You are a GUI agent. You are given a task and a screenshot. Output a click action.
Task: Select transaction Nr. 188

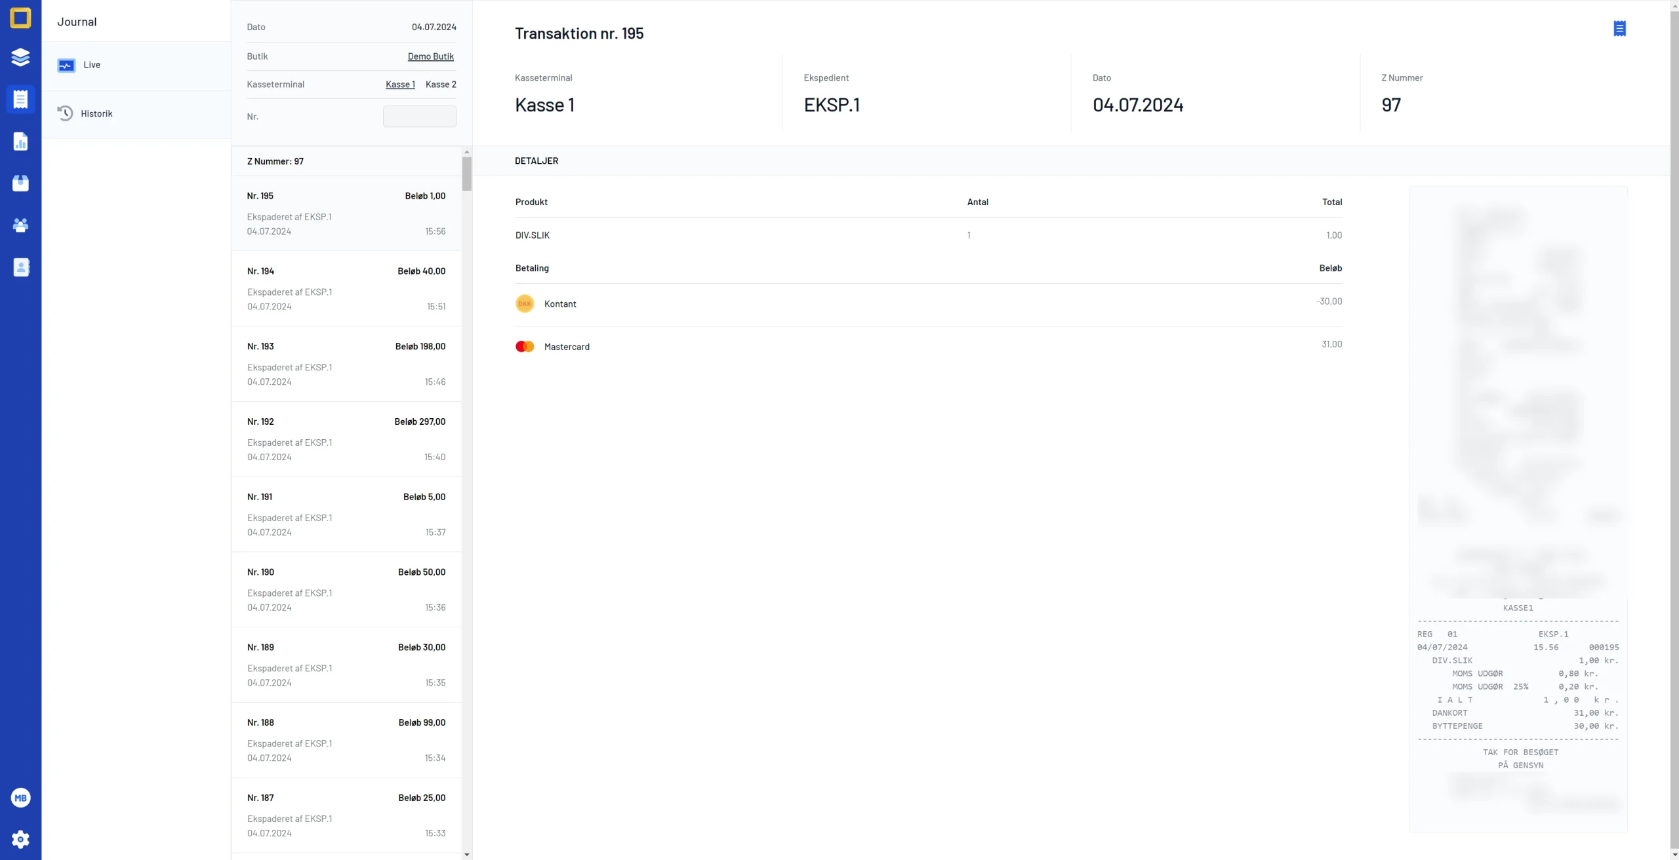click(x=346, y=741)
